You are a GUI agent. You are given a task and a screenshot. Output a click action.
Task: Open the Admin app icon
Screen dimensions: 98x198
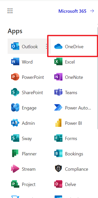point(15,123)
